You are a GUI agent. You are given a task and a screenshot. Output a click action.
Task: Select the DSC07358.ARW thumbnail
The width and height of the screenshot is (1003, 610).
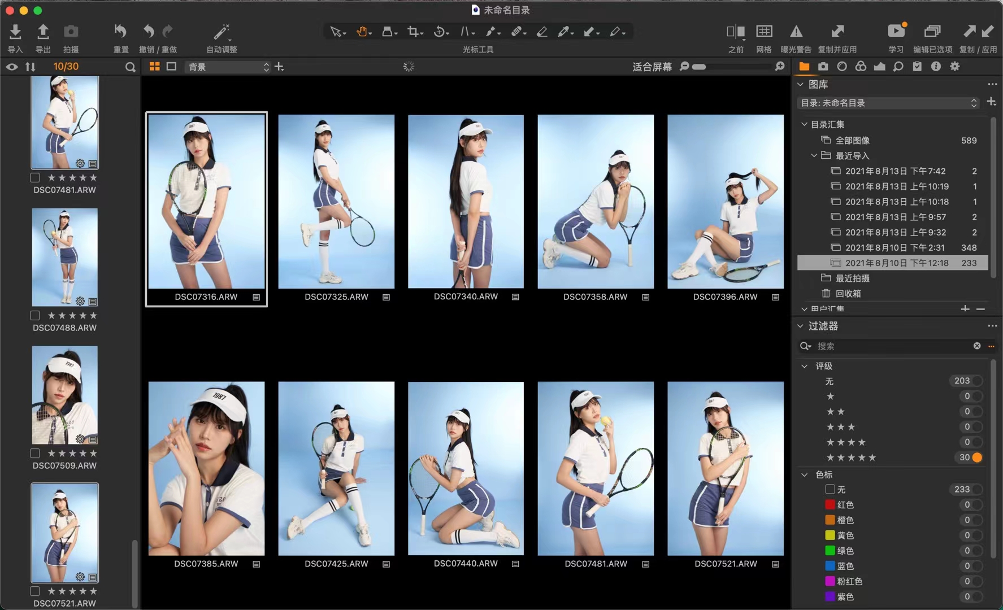(596, 202)
